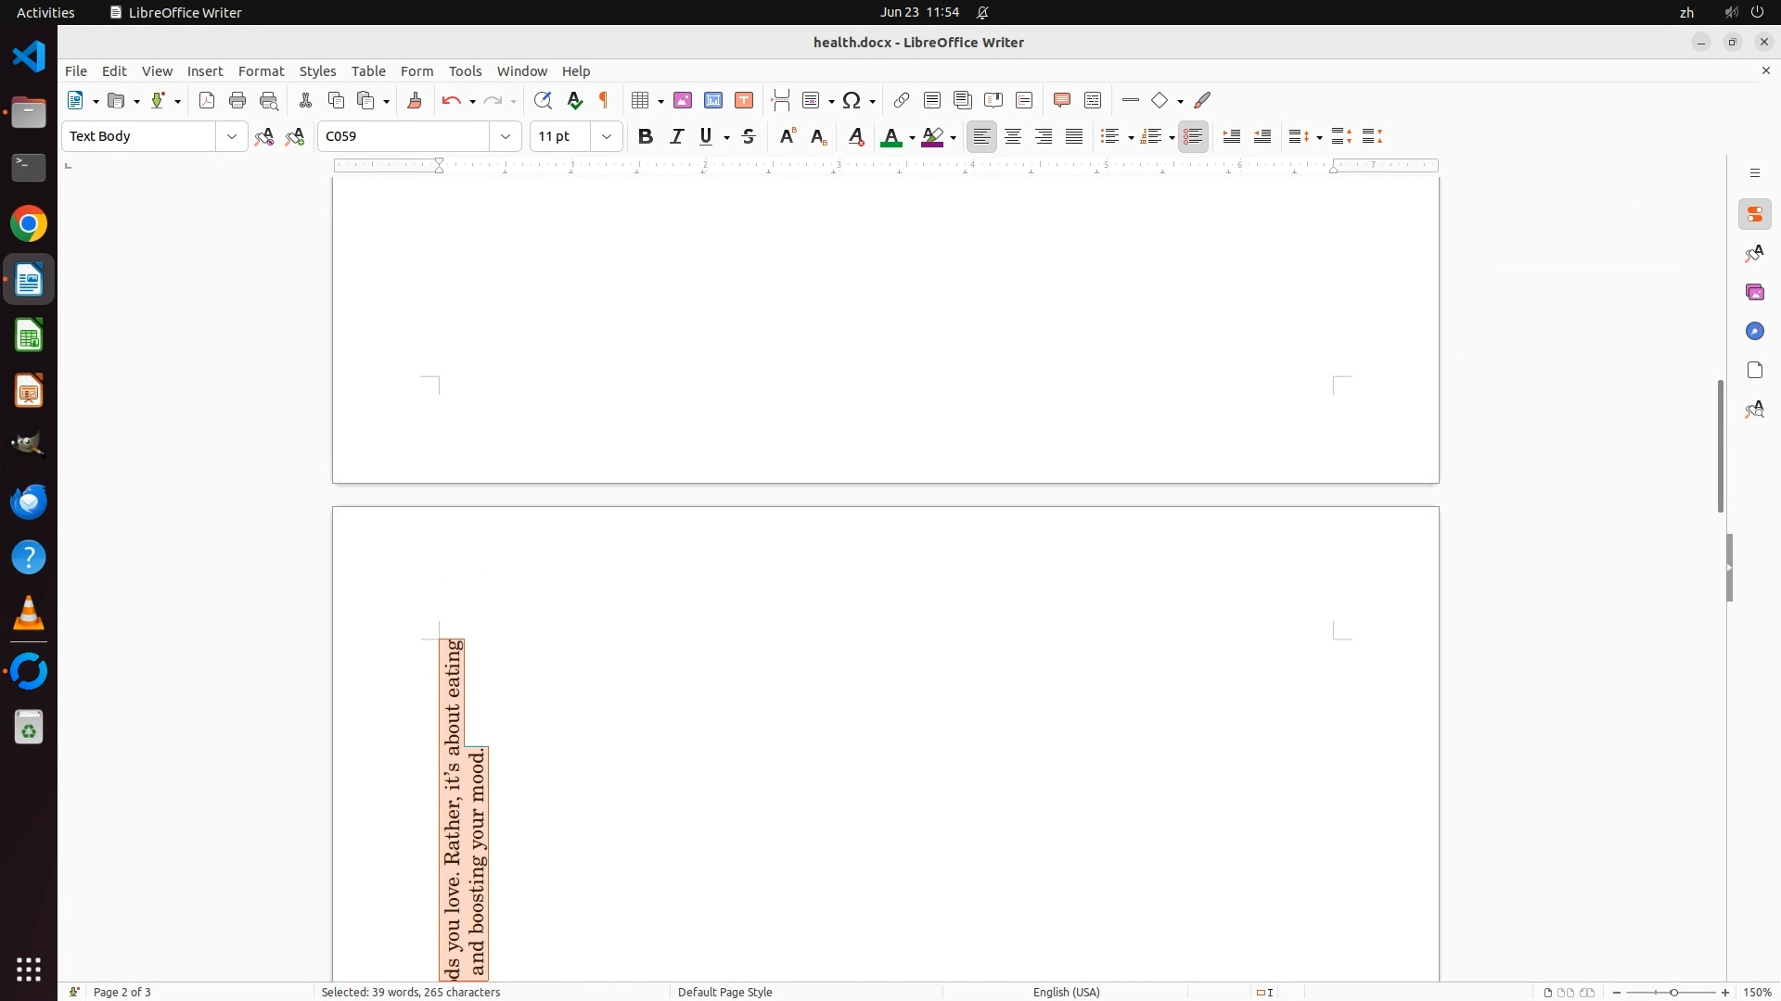Click Default Page Style in status bar
This screenshot has width=1781, height=1001.
pyautogui.click(x=724, y=992)
